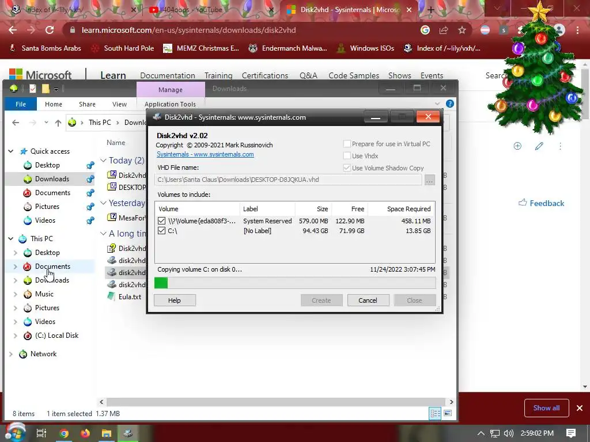The image size is (590, 442).
Task: Open File Explorer taskbar icon
Action: (x=107, y=433)
